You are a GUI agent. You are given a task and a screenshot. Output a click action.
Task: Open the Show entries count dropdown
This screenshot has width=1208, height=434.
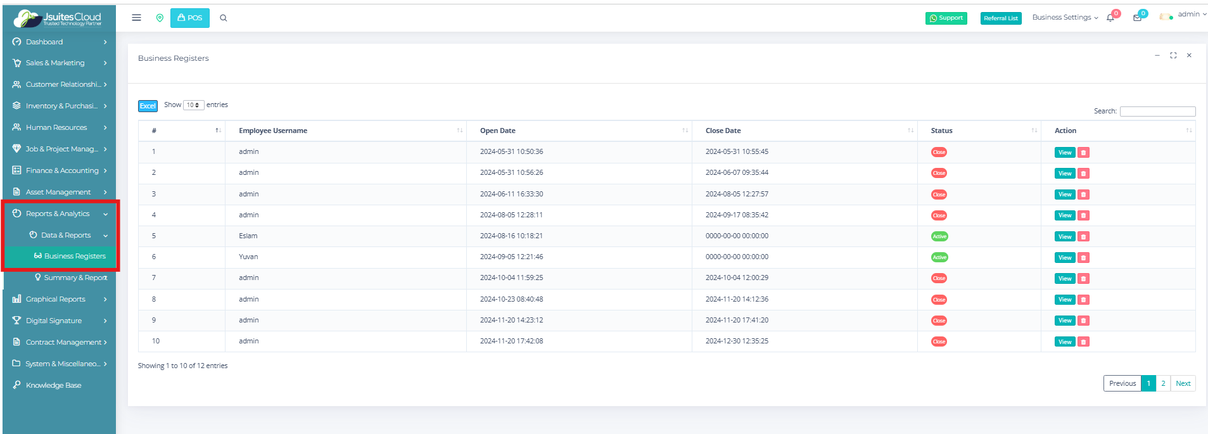(193, 105)
